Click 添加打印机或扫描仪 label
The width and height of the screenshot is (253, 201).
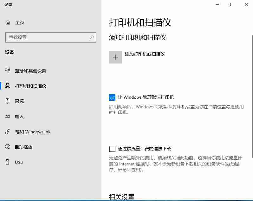(145, 54)
